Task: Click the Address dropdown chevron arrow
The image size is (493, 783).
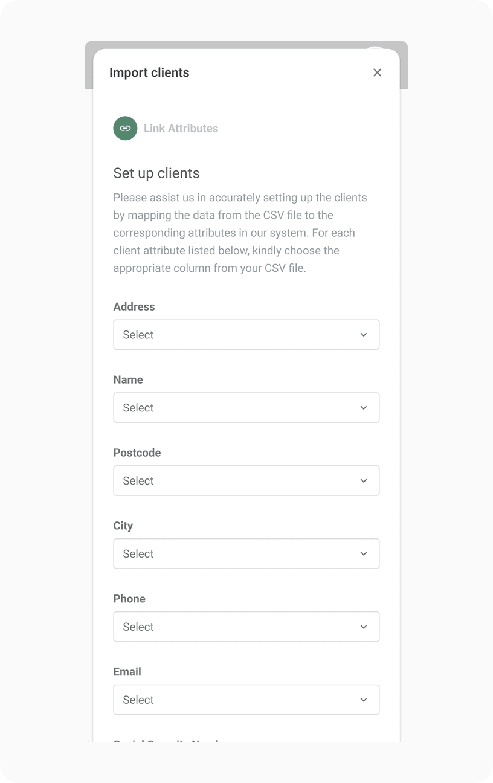Action: tap(364, 335)
